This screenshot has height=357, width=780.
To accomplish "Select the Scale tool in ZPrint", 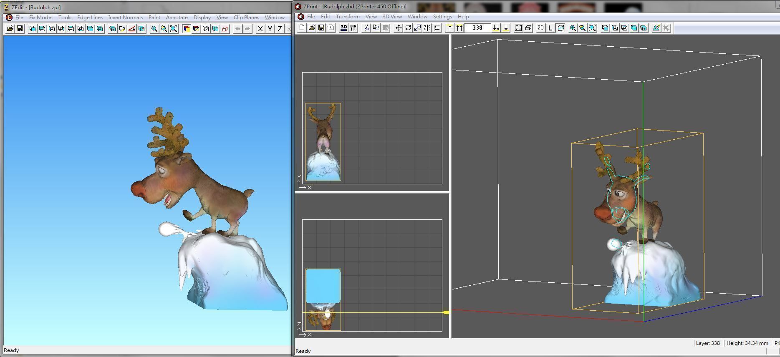I will (417, 28).
